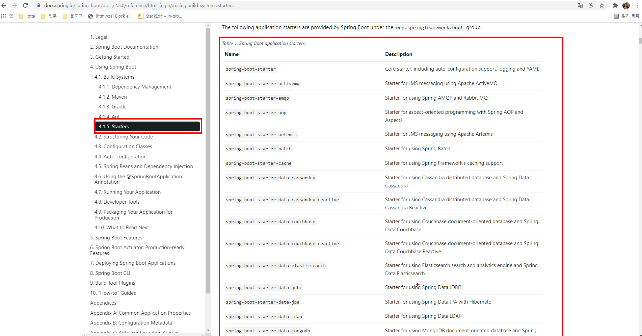This screenshot has width=642, height=336.
Task: Open 4.4. Auto-configuration
Action: click(x=121, y=157)
